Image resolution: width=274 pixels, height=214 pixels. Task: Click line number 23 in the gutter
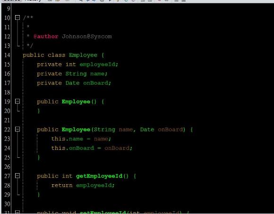tap(7, 139)
